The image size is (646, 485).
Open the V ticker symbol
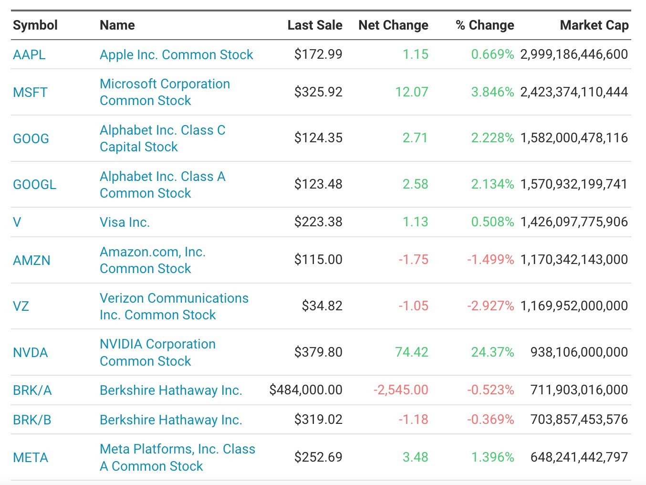click(17, 222)
